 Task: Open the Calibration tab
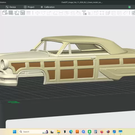click(x=48, y=7)
